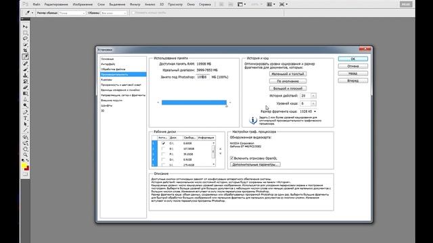Select the 3D Camera Orbit tool

tap(25, 143)
